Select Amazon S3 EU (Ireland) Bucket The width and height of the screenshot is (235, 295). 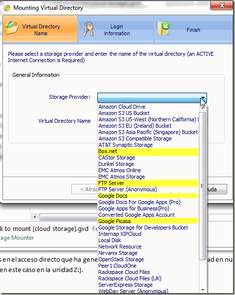(x=148, y=126)
